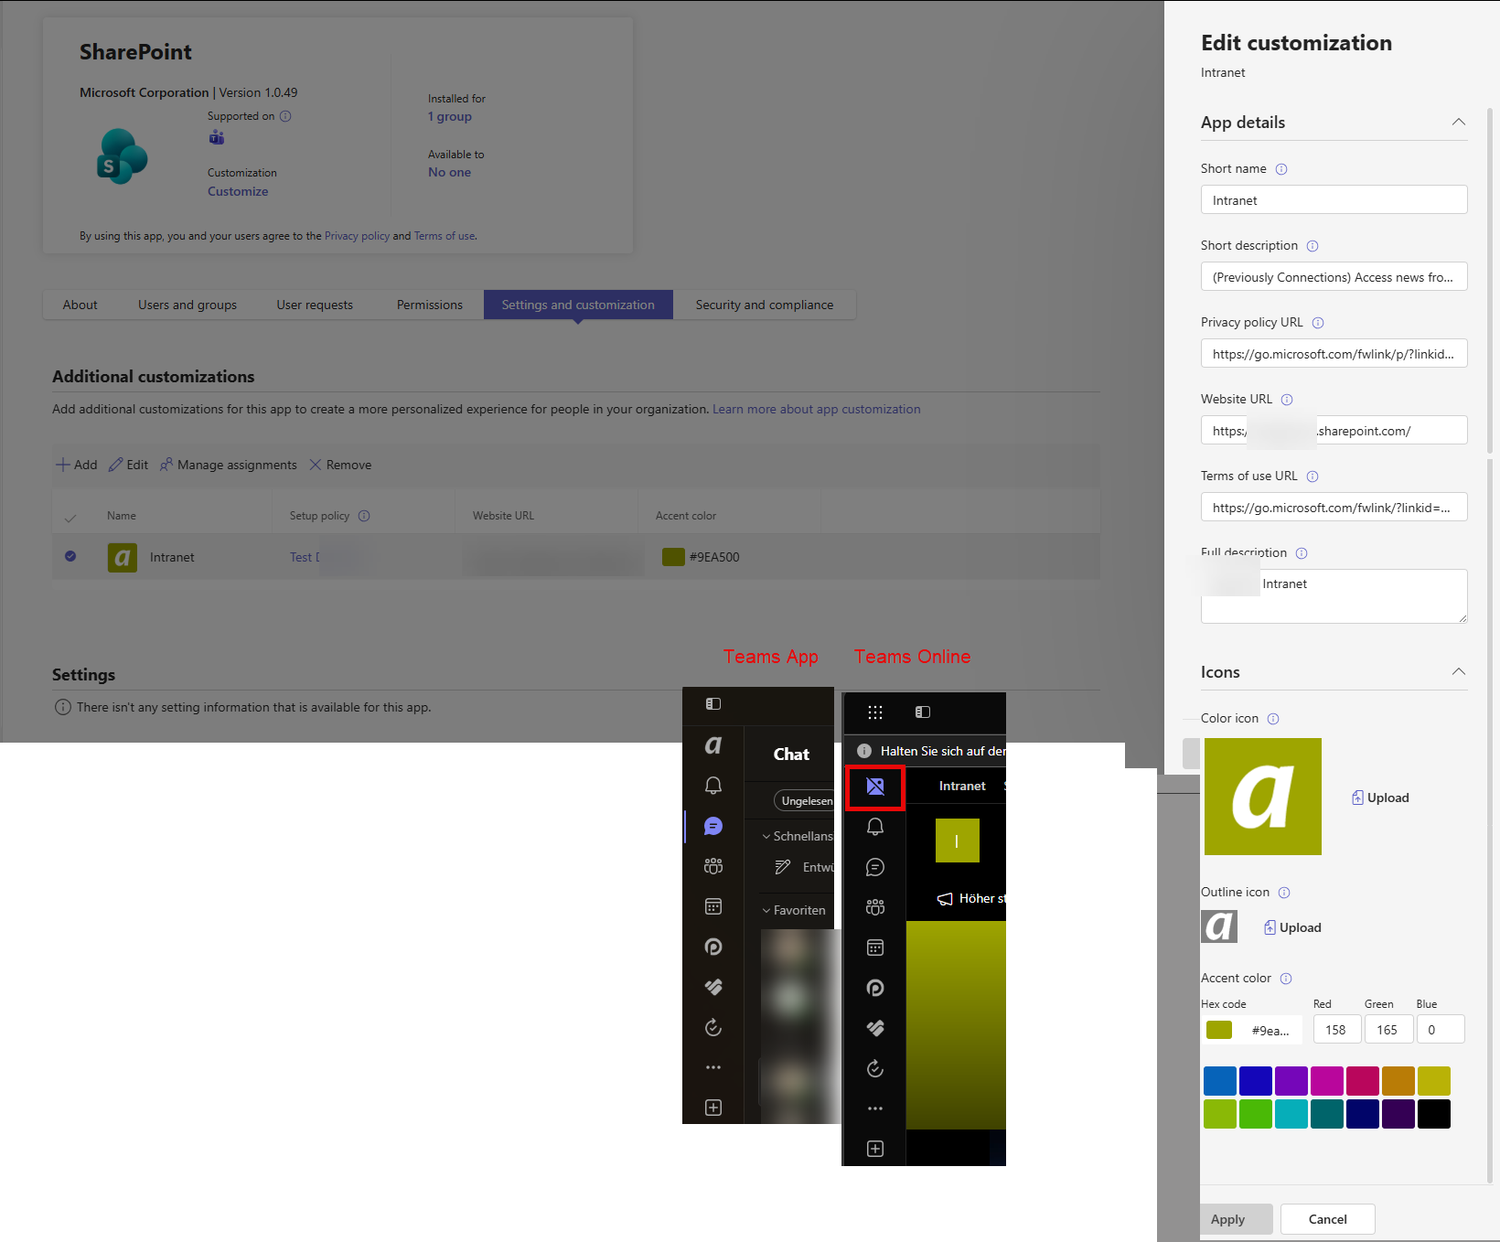Click the Intranet 'a' icon in Teams App sidebar
Image resolution: width=1500 pixels, height=1242 pixels.
point(713,745)
